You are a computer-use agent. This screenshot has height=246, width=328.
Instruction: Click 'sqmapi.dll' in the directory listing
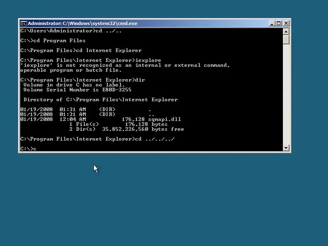coord(164,119)
